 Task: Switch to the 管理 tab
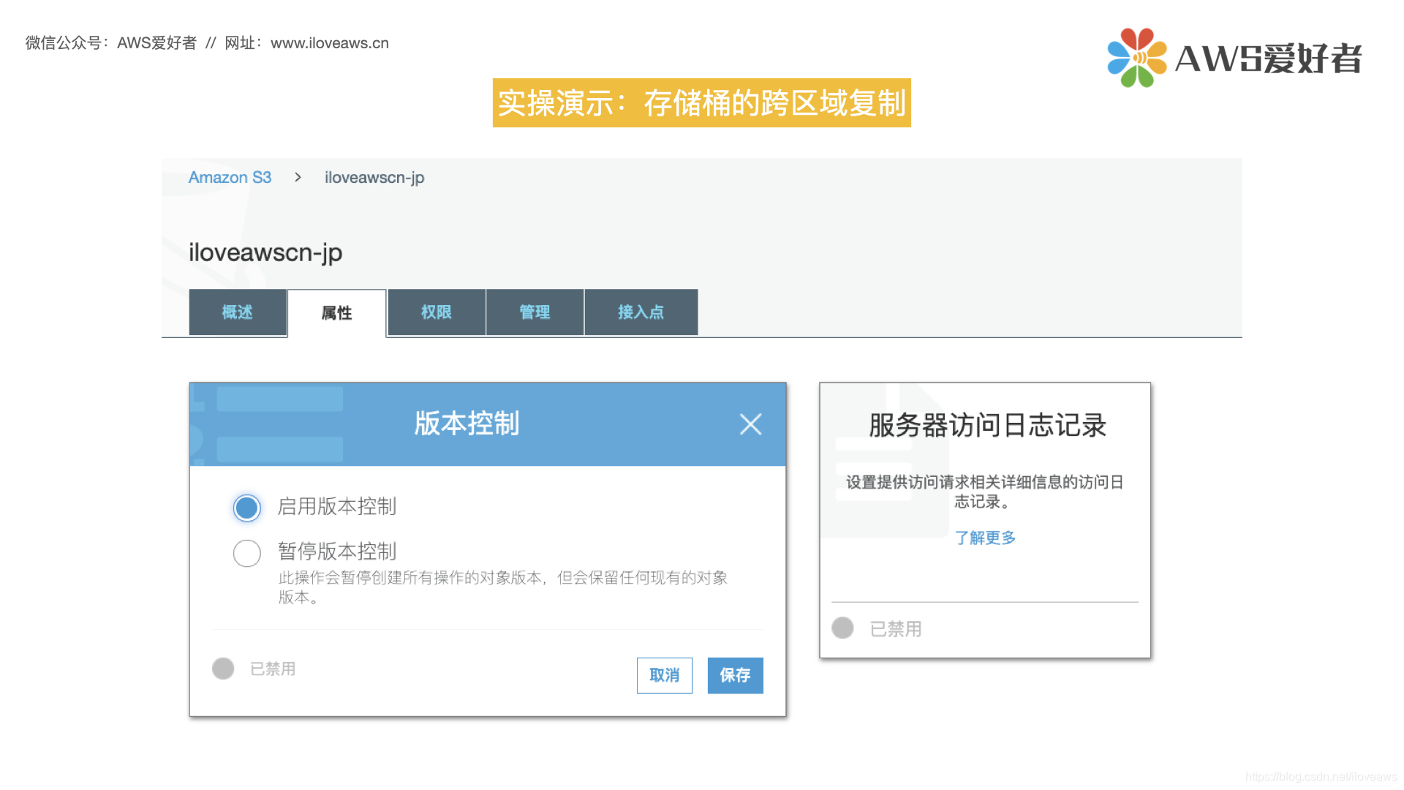(x=535, y=312)
